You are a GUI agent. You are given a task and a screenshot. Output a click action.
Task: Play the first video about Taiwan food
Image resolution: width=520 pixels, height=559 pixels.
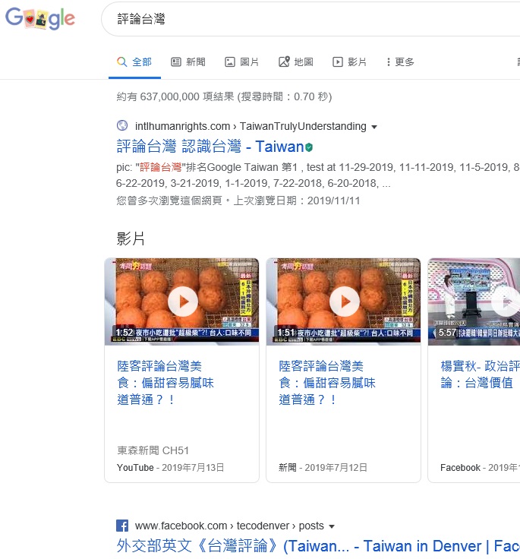click(182, 302)
